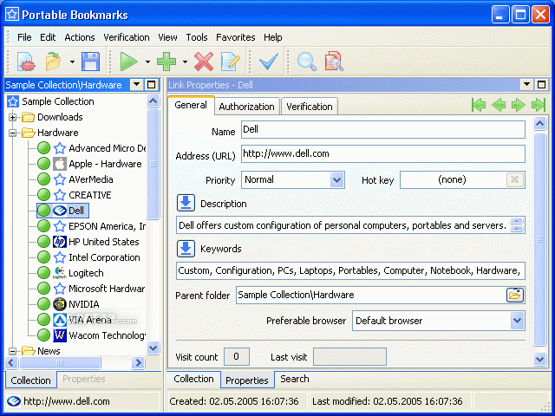Click the red X Delete icon
Image resolution: width=555 pixels, height=416 pixels.
click(204, 62)
